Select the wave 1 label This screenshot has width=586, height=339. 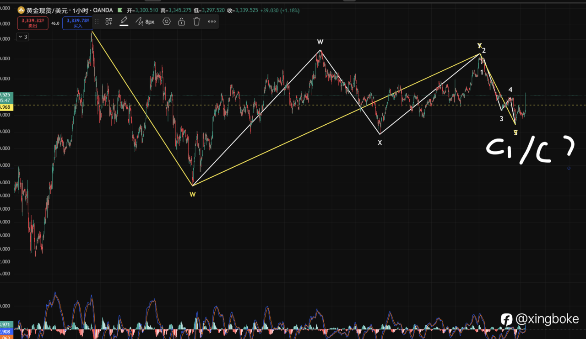(x=482, y=72)
